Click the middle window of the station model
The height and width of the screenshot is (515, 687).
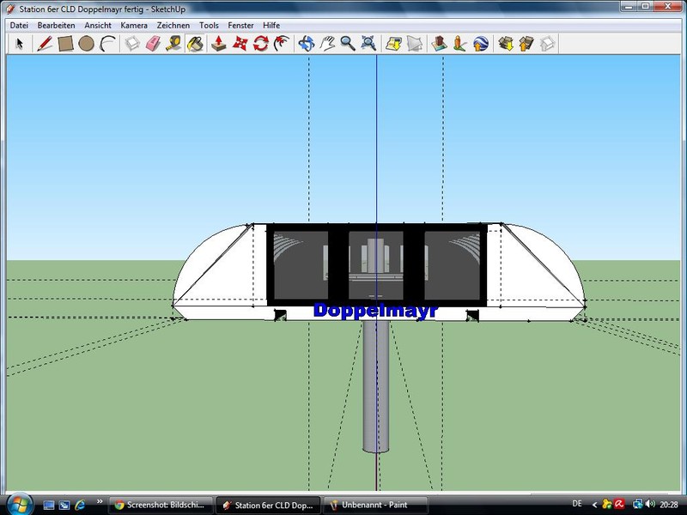376,265
